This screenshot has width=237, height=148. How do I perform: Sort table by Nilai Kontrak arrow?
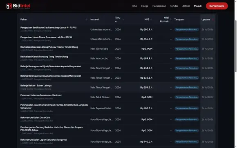[171, 20]
